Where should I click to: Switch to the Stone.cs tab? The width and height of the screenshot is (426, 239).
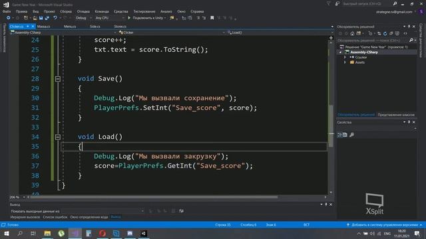[x=120, y=27]
